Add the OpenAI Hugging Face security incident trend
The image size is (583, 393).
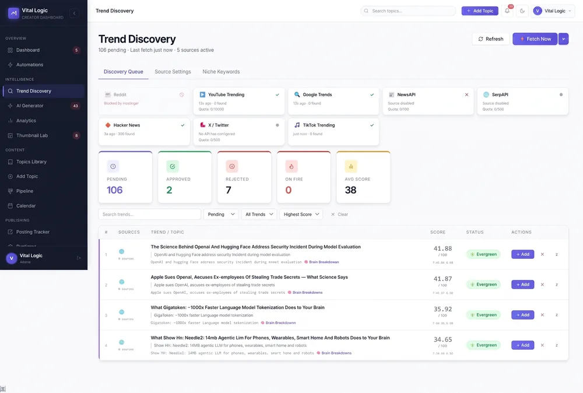[522, 254]
